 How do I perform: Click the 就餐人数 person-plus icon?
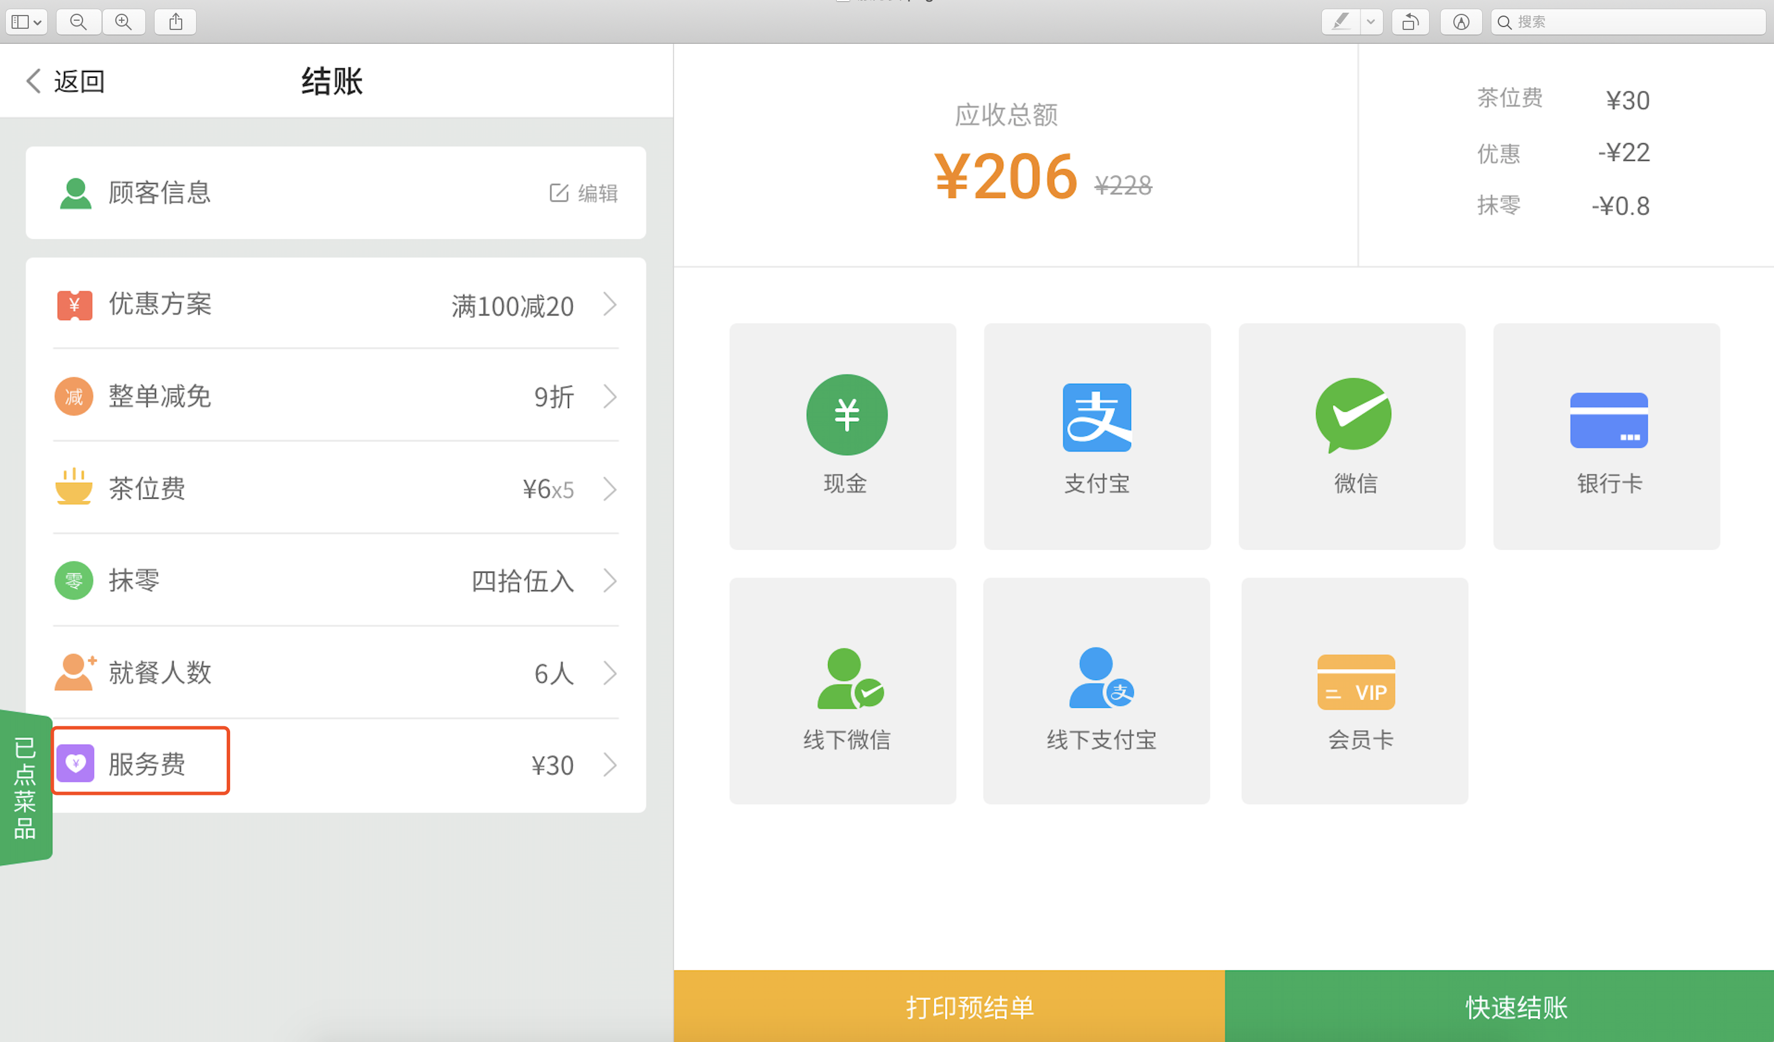pos(76,672)
